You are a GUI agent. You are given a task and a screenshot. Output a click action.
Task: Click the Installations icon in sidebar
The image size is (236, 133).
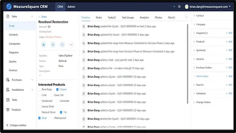[8, 90]
